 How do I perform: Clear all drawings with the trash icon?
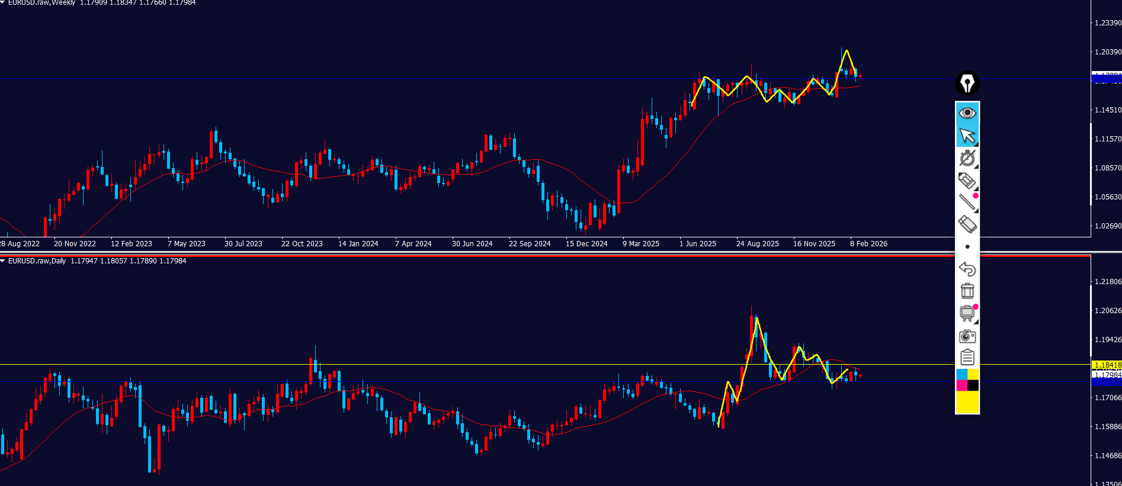click(967, 291)
